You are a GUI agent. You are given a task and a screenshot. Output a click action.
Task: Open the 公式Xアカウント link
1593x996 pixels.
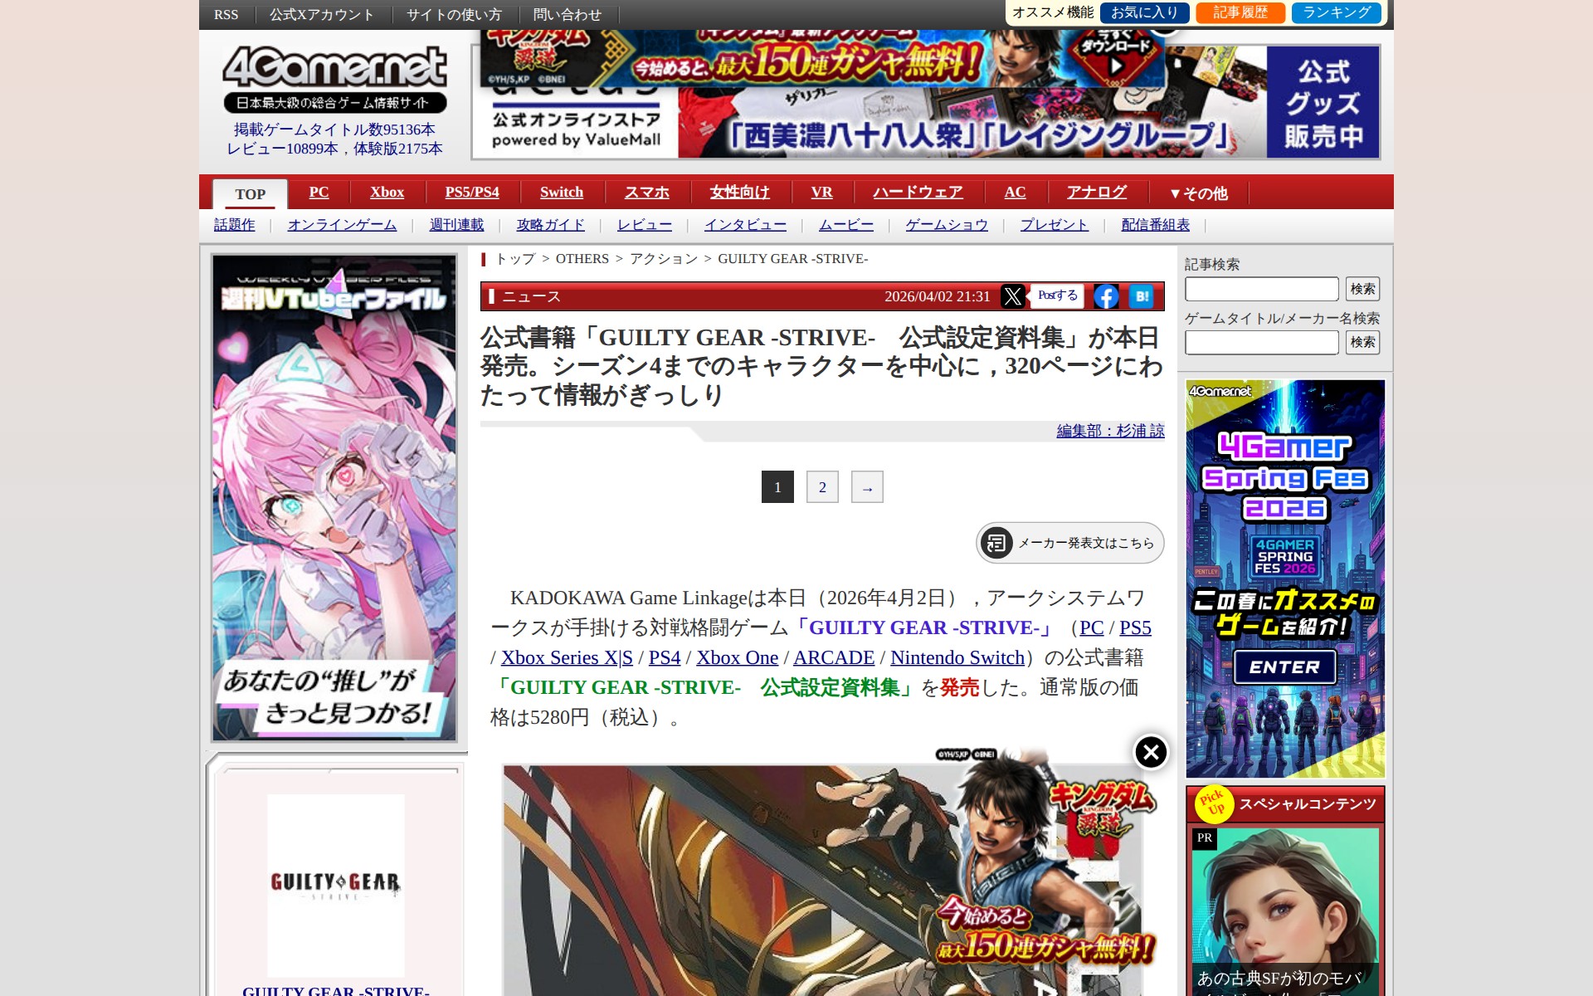pyautogui.click(x=321, y=15)
